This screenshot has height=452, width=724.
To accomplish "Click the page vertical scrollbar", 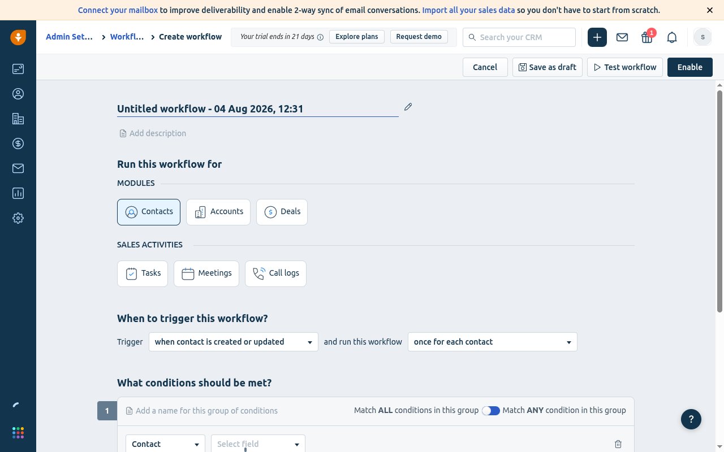I will (x=719, y=201).
